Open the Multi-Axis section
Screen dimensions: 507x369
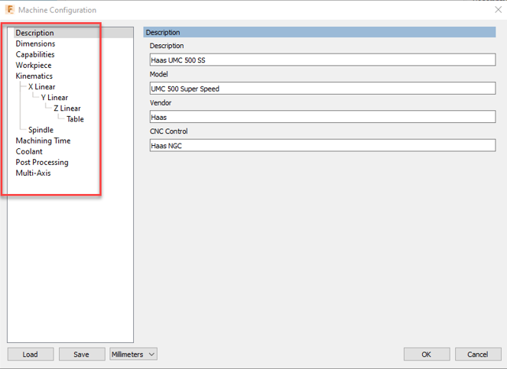(x=33, y=173)
